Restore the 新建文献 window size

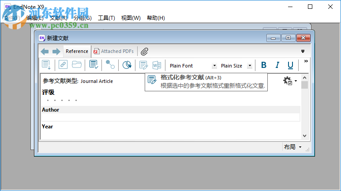(x=288, y=38)
